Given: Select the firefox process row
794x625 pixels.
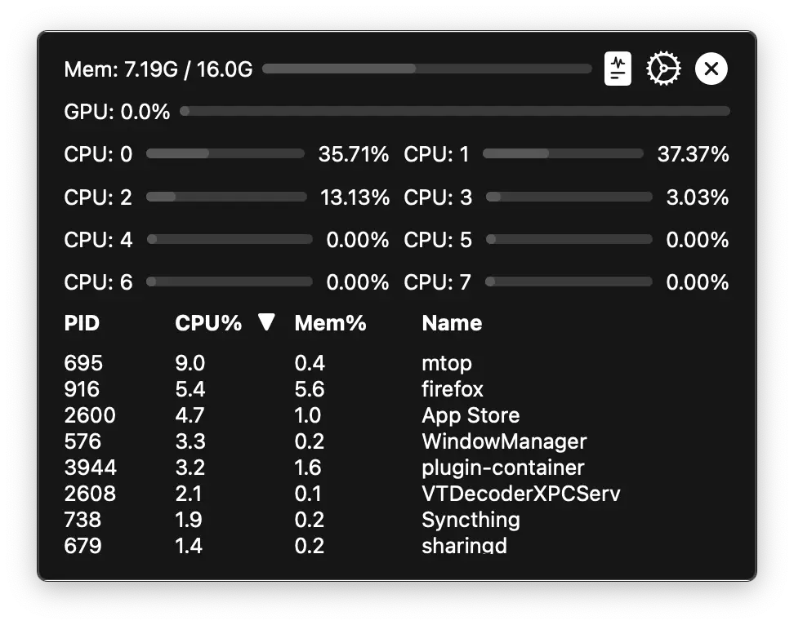Looking at the screenshot, I should tap(452, 389).
